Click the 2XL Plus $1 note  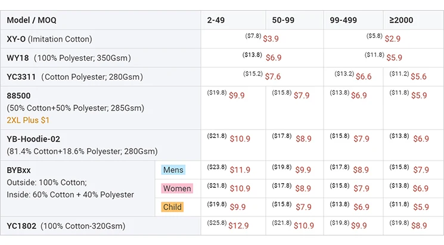click(x=28, y=120)
